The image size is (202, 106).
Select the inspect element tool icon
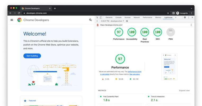(97, 17)
